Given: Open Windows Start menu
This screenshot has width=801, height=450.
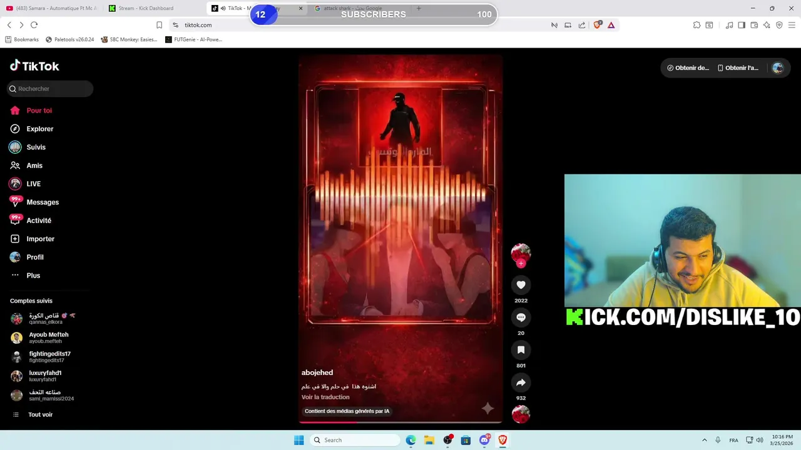Looking at the screenshot, I should (x=298, y=440).
